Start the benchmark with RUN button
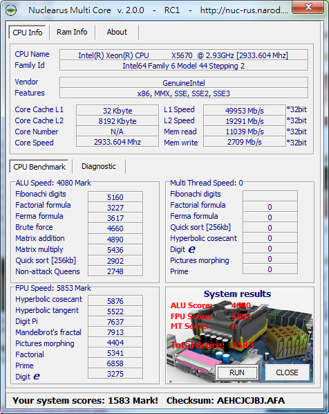329x414 pixels. pyautogui.click(x=237, y=372)
